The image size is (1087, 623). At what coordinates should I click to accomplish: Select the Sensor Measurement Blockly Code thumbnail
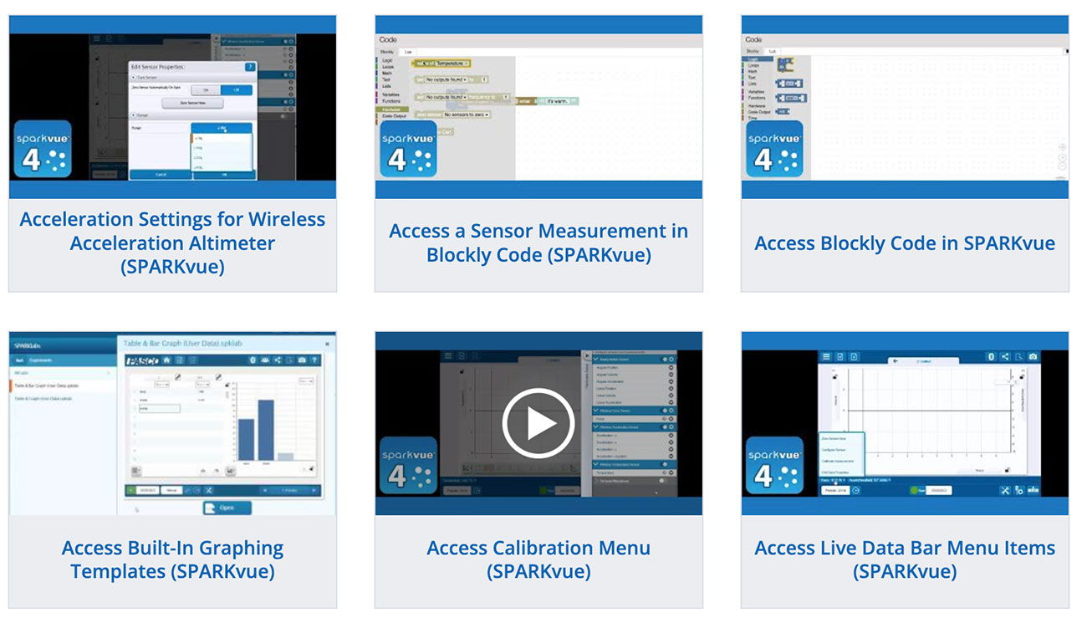(x=538, y=107)
